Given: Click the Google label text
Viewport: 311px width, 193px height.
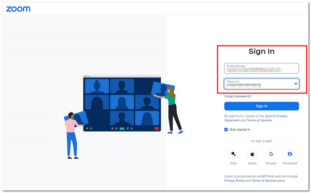Looking at the screenshot, I should (x=271, y=163).
